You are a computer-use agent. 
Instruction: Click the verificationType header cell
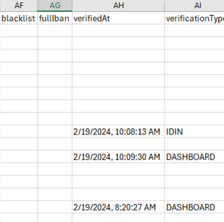(x=194, y=18)
